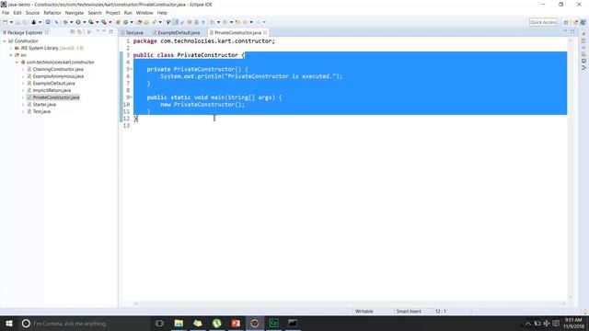Viewport: 589px width, 331px height.
Task: Click the Open Type toolbar icon
Action: 139,22
